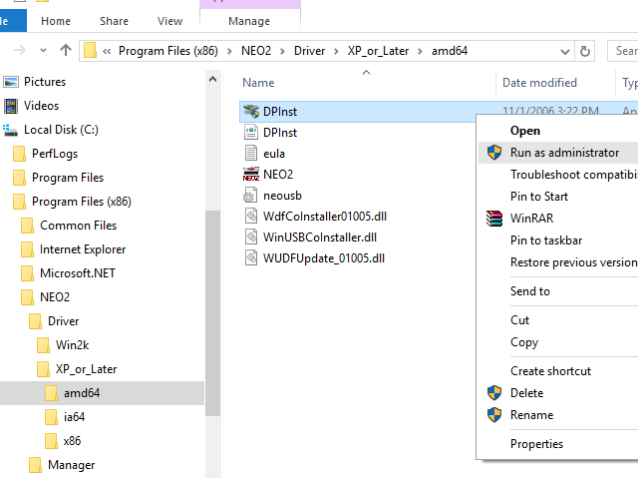This screenshot has height=478, width=638.
Task: Click the neousb file icon
Action: [x=252, y=196]
